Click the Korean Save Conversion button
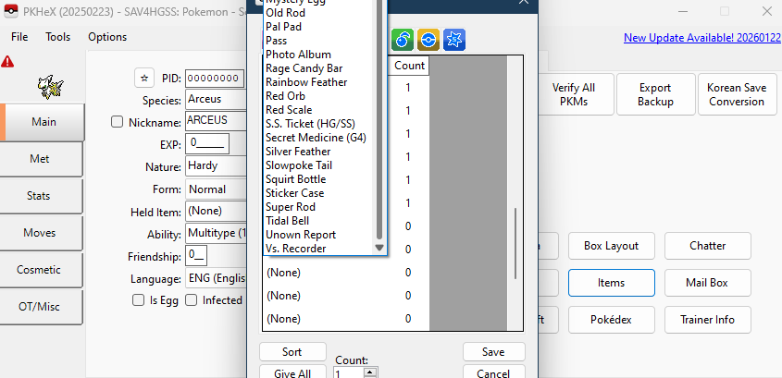The image size is (782, 378). [737, 94]
